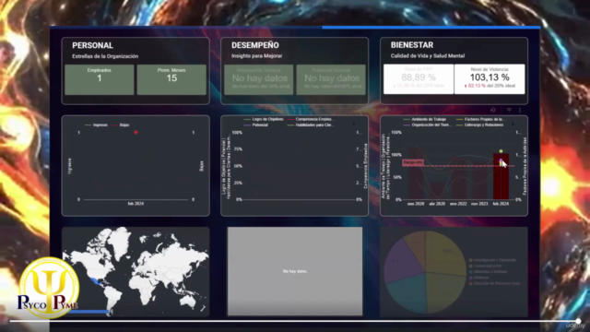Click the Riesgo Alto reference line label
Image resolution: width=590 pixels, height=332 pixels.
tap(413, 162)
